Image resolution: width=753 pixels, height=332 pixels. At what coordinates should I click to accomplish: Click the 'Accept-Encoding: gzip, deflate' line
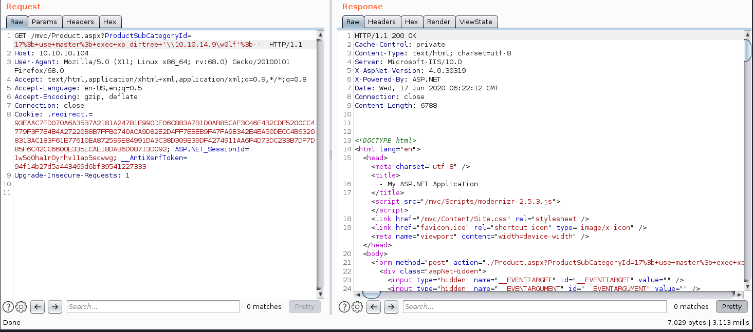[76, 97]
